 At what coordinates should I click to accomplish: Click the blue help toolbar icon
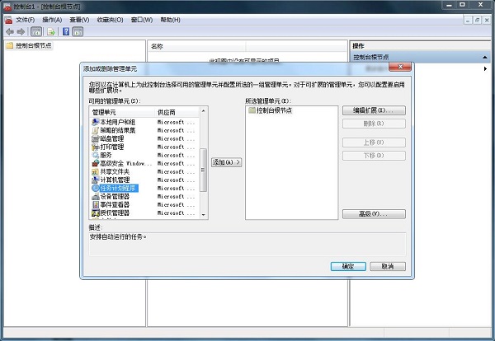pyautogui.click(x=65, y=31)
